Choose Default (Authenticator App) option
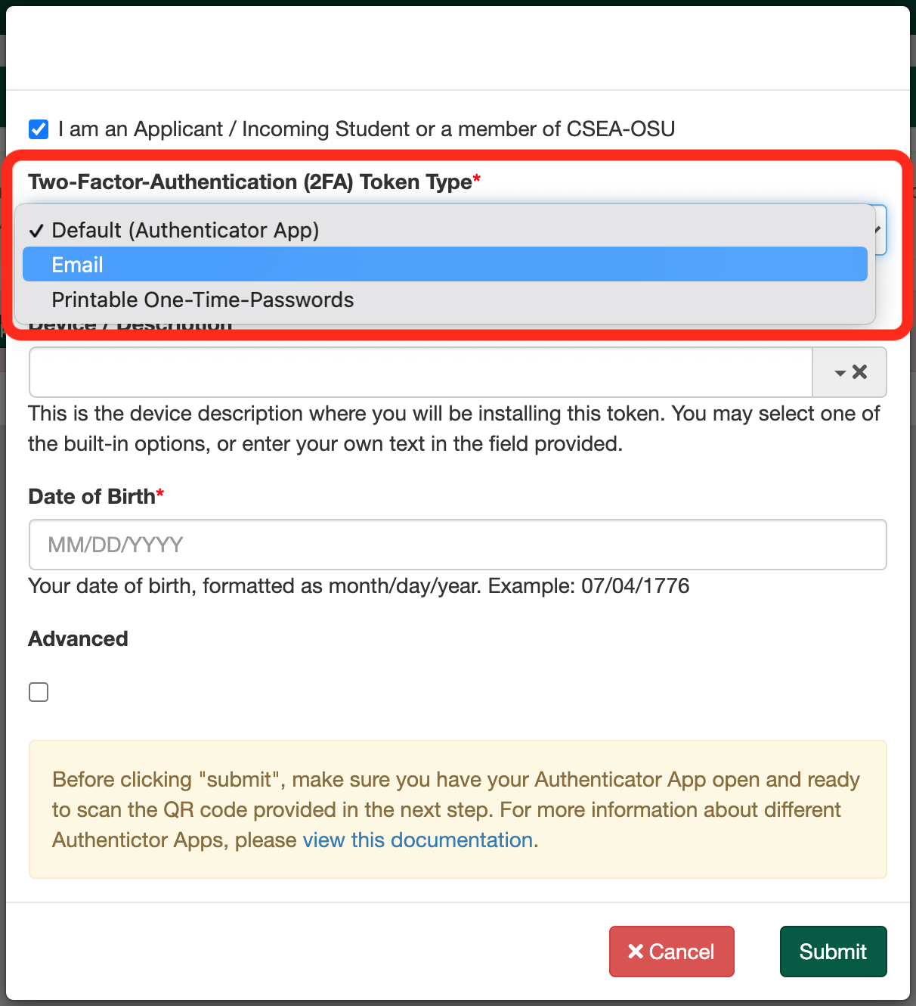 185,230
